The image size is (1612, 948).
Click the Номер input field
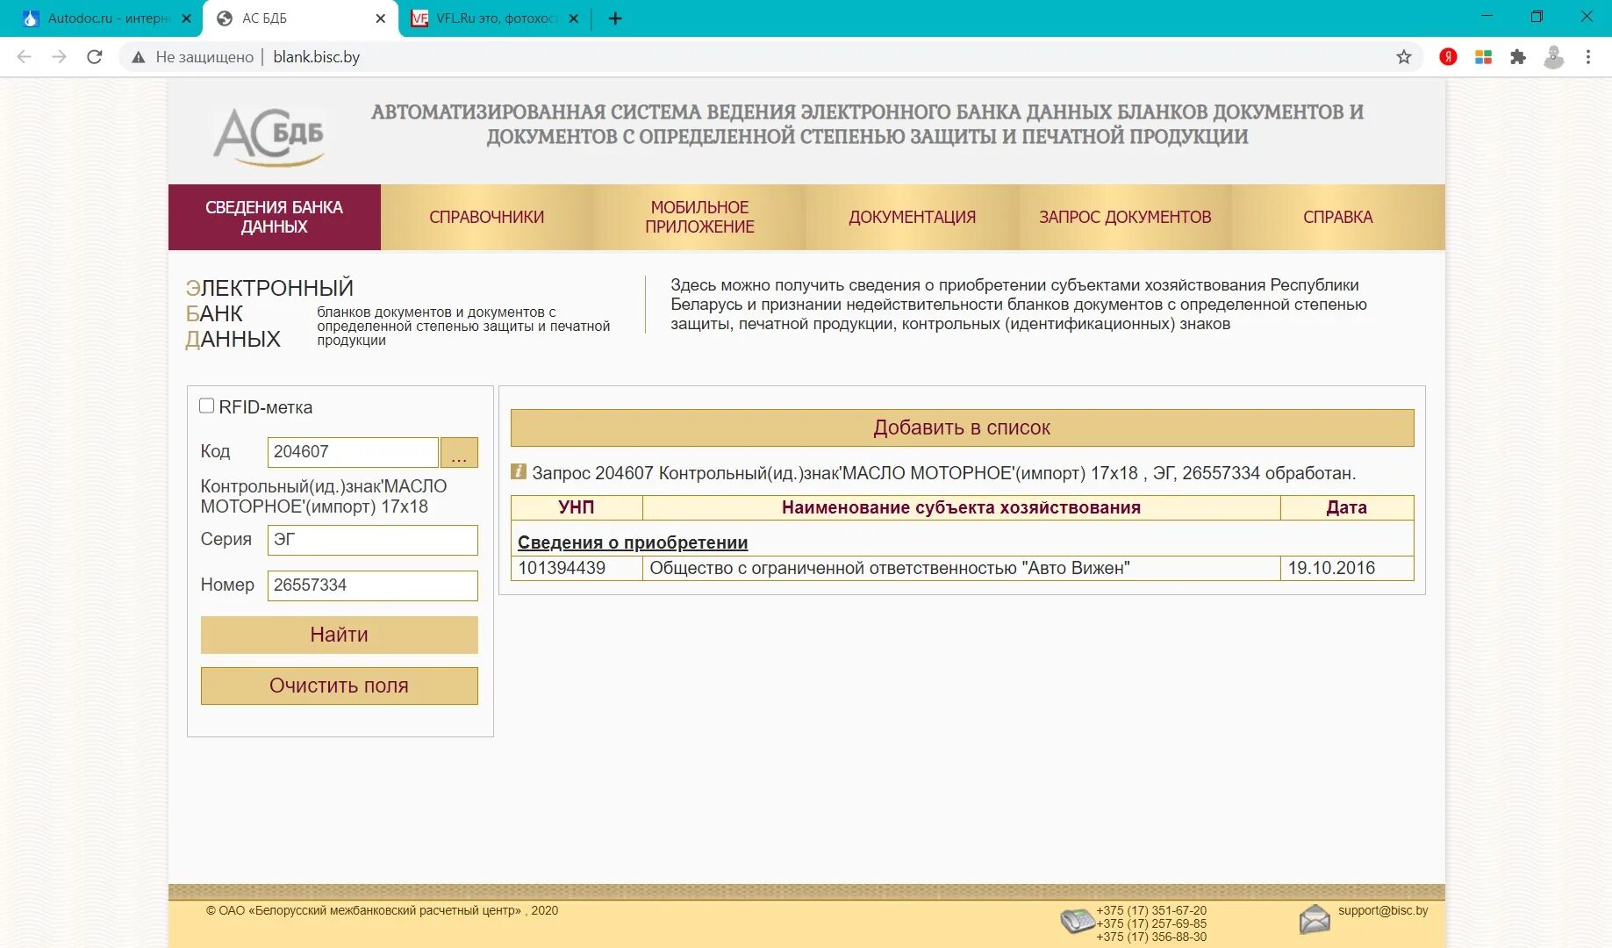tap(373, 585)
